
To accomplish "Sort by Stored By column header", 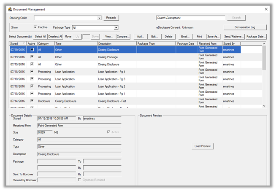I will click(x=231, y=43).
